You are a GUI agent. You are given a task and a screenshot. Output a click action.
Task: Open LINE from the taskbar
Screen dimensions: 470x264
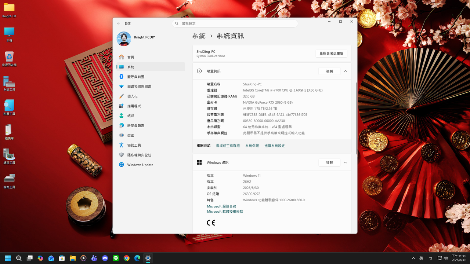(116, 258)
